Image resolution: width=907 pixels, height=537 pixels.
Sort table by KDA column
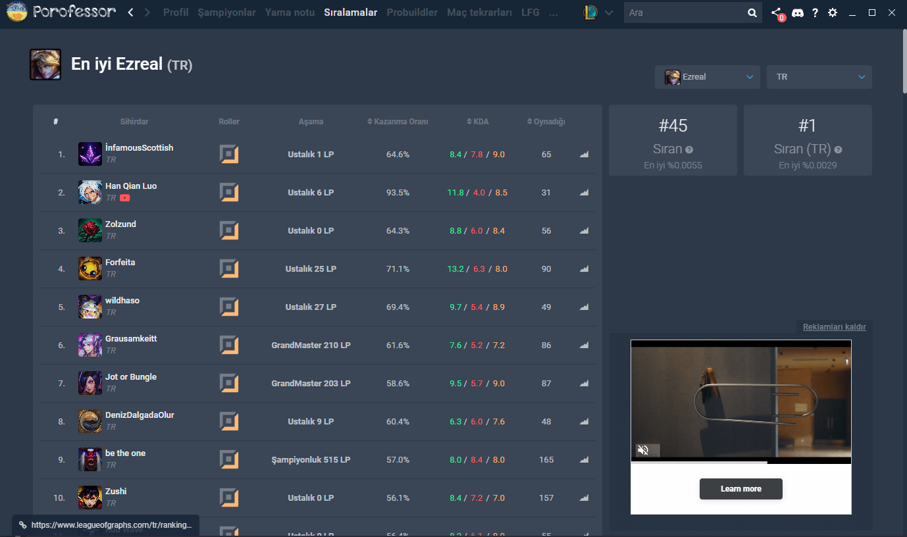click(477, 122)
